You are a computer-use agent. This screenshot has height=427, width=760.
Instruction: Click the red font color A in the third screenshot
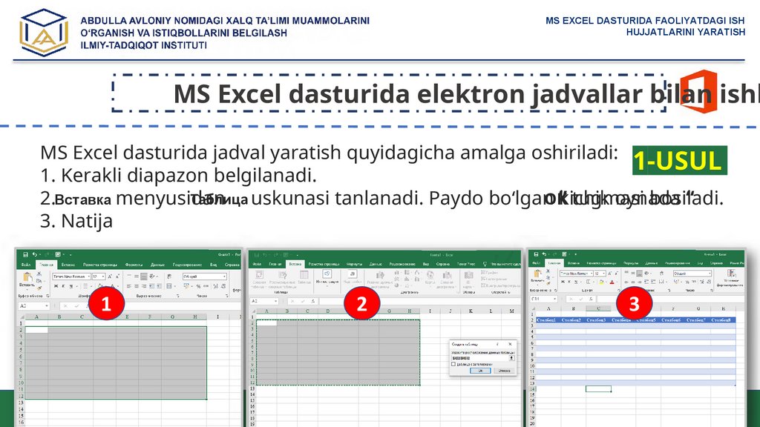coord(612,282)
